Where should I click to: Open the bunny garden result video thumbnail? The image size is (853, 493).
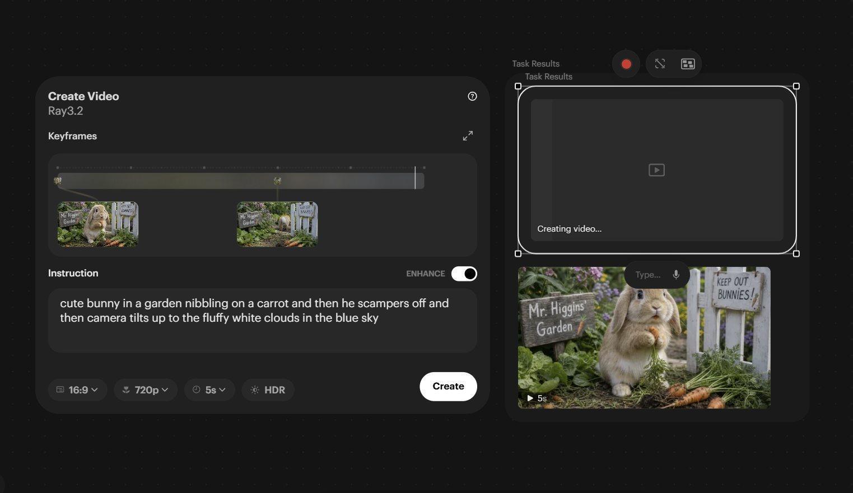pyautogui.click(x=644, y=337)
